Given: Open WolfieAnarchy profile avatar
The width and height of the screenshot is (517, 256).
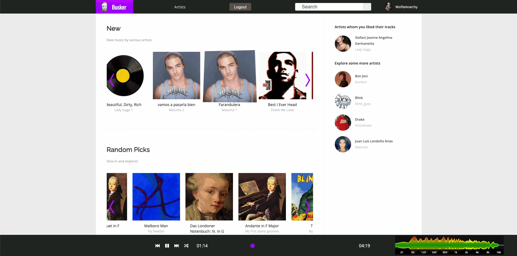Looking at the screenshot, I should [389, 7].
